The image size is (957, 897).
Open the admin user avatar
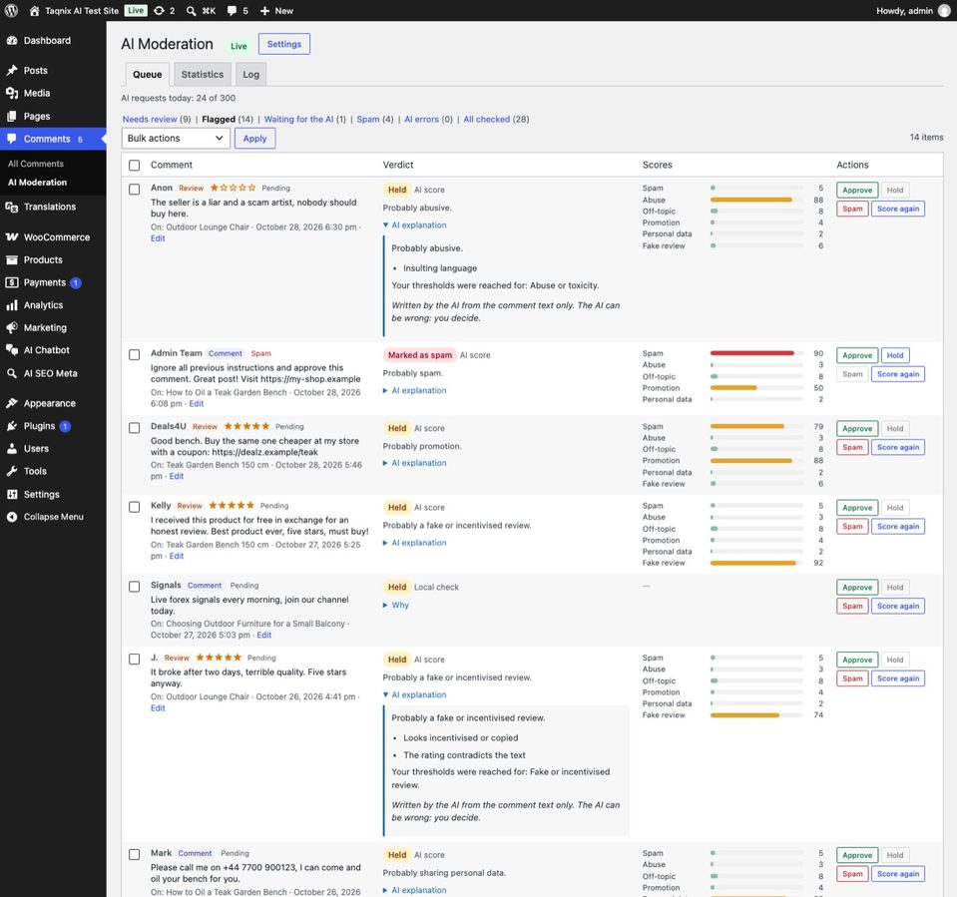[944, 10]
